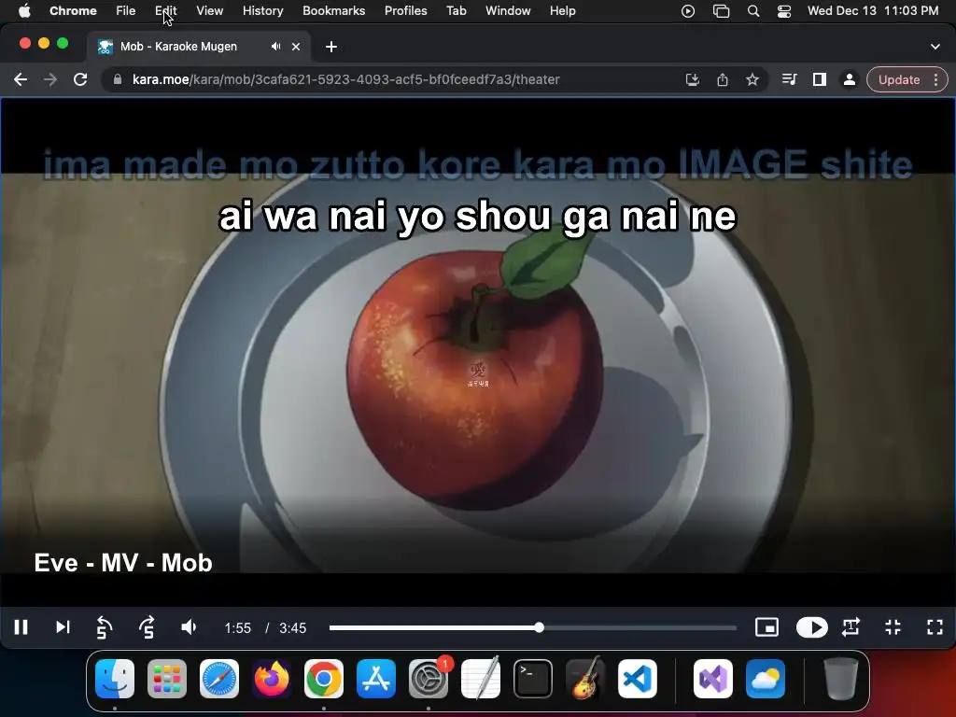Seek on the video progress bar
The width and height of the screenshot is (956, 717).
click(x=533, y=627)
